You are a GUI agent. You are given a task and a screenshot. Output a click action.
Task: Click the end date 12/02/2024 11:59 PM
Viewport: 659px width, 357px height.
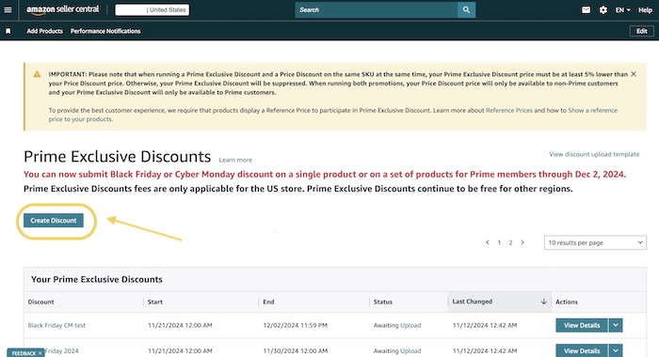point(295,325)
